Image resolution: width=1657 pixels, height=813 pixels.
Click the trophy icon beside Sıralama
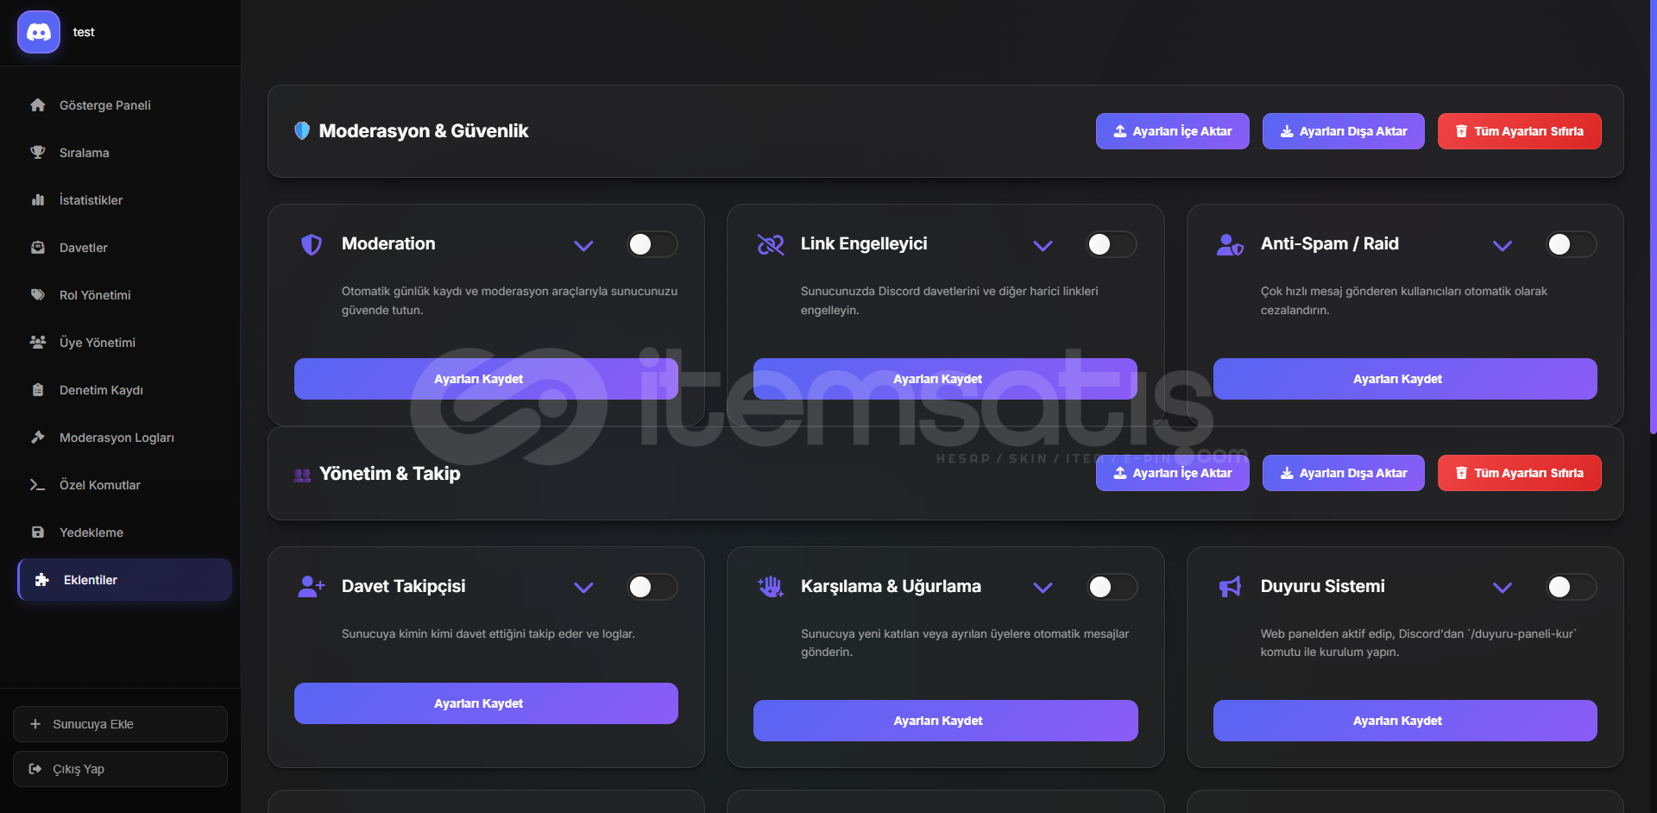(38, 153)
